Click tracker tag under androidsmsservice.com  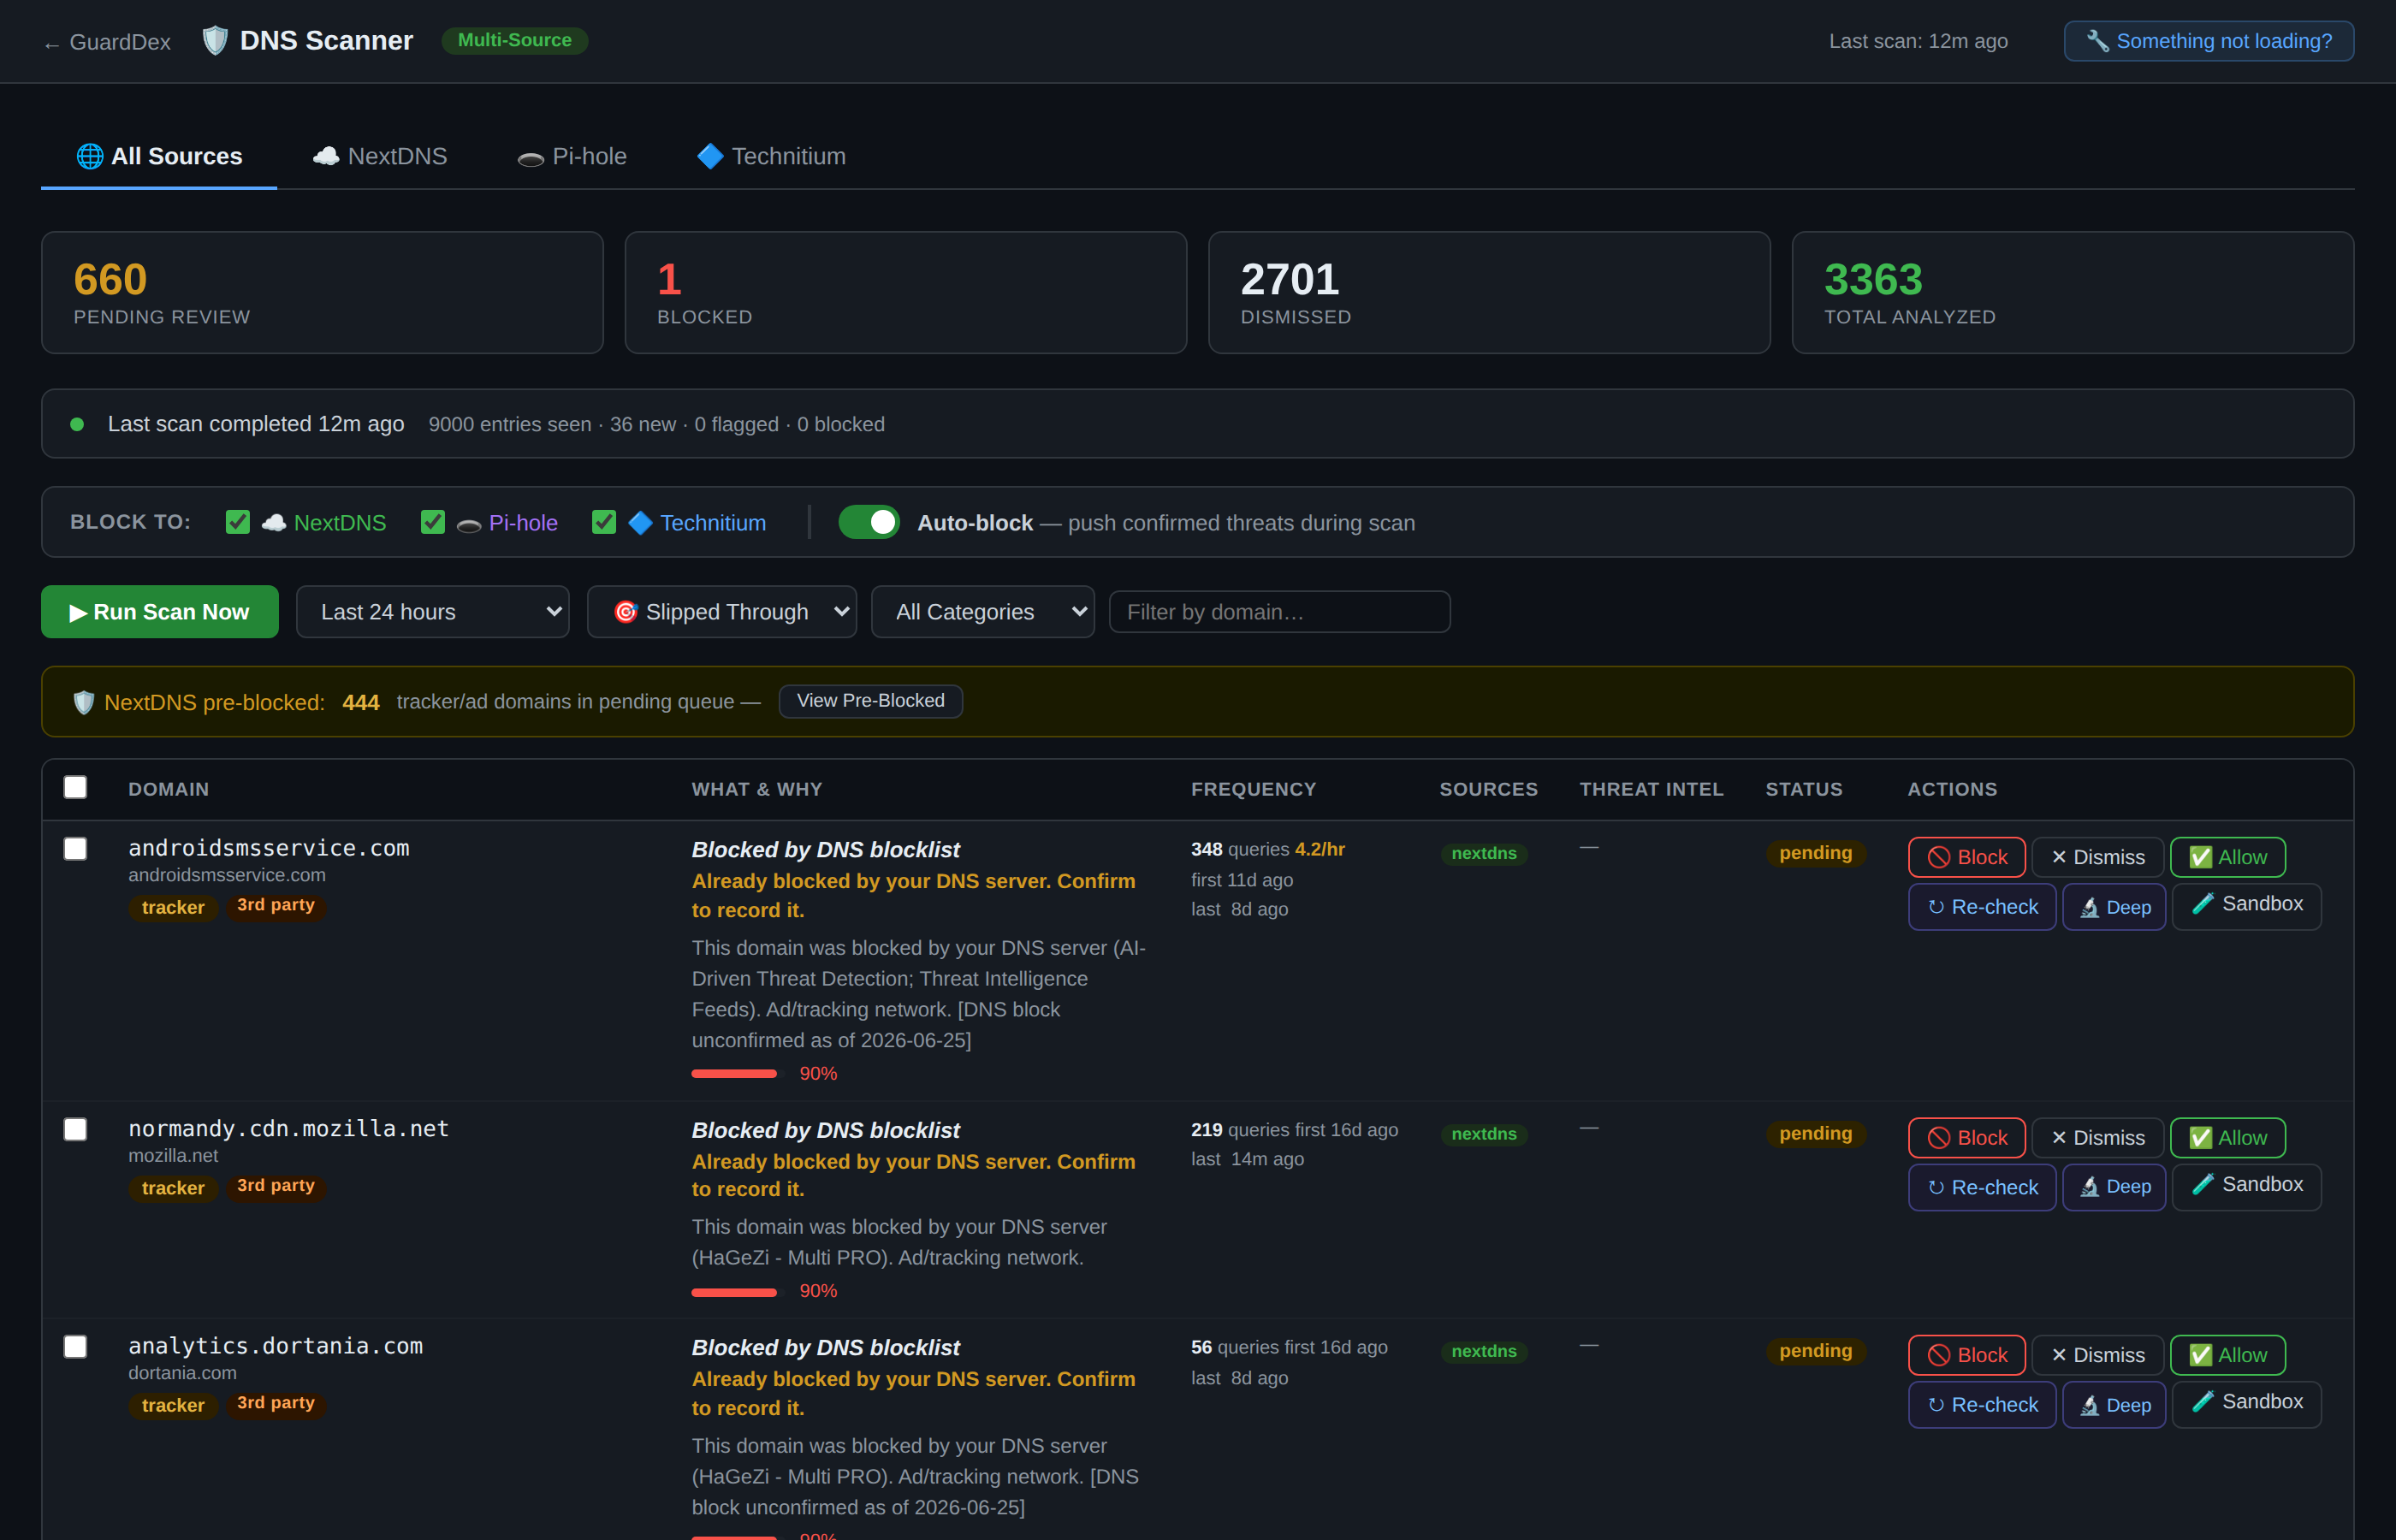(173, 907)
